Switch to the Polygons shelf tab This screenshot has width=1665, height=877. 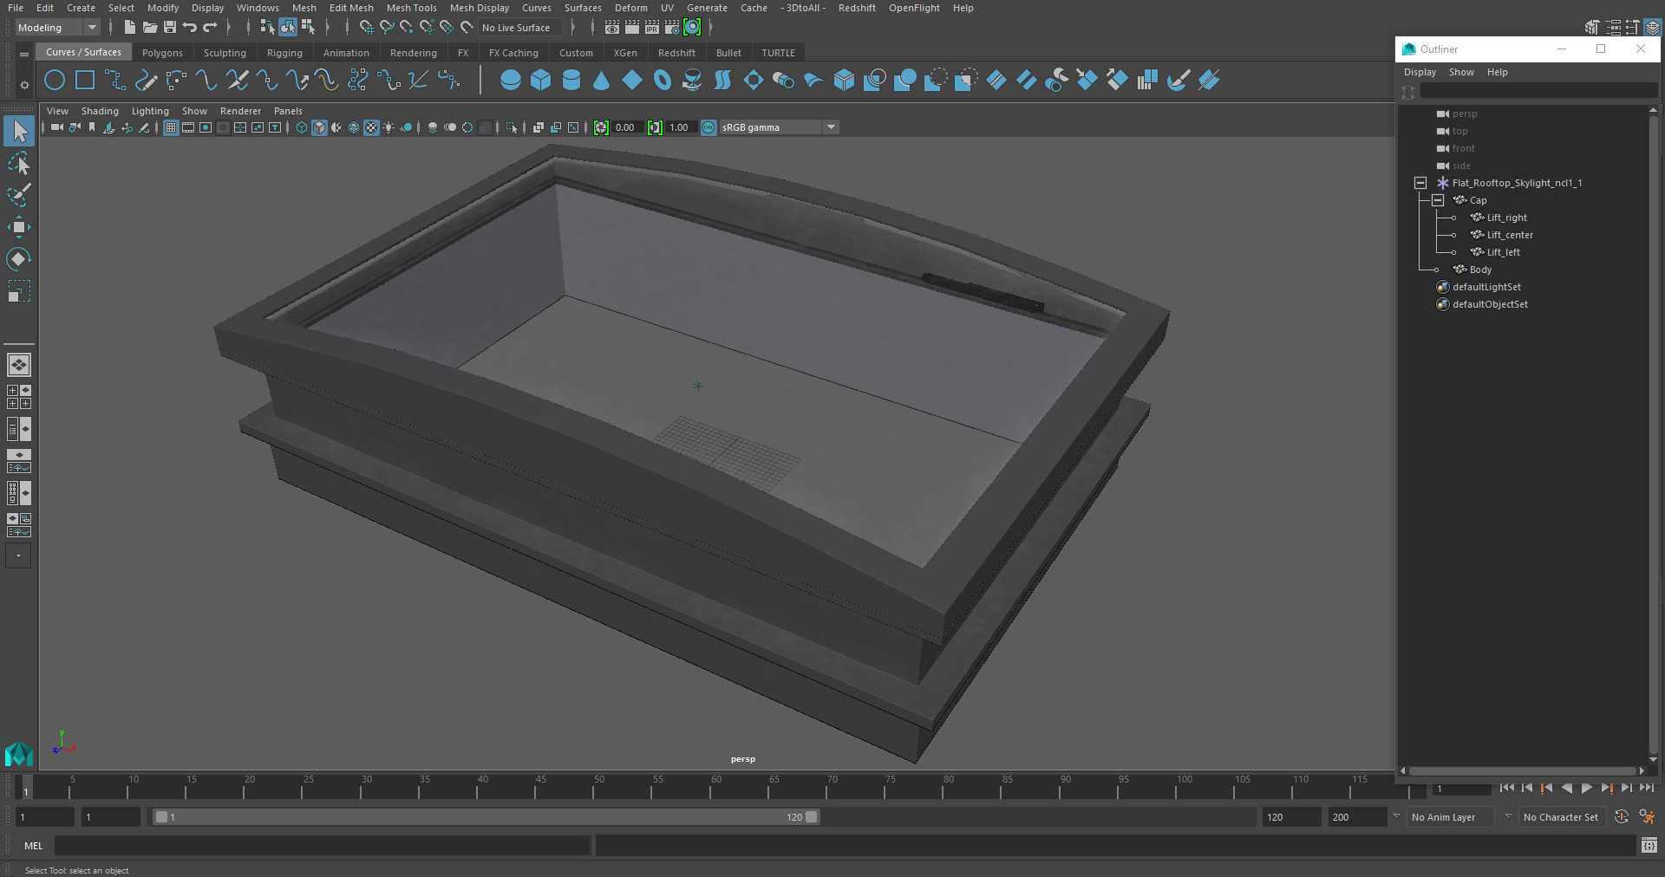click(x=162, y=53)
